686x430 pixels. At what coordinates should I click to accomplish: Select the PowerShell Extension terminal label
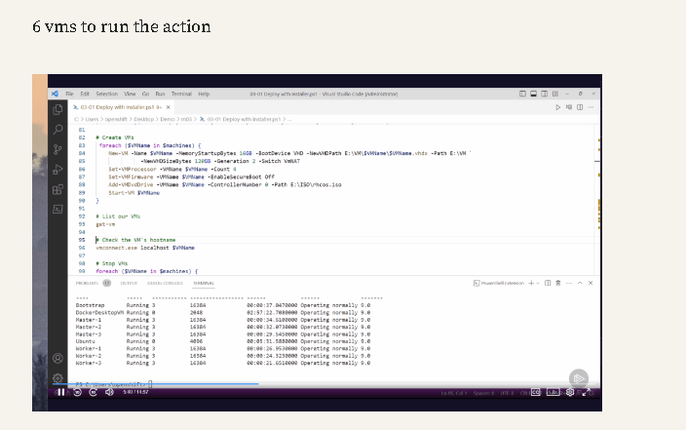[x=498, y=284]
